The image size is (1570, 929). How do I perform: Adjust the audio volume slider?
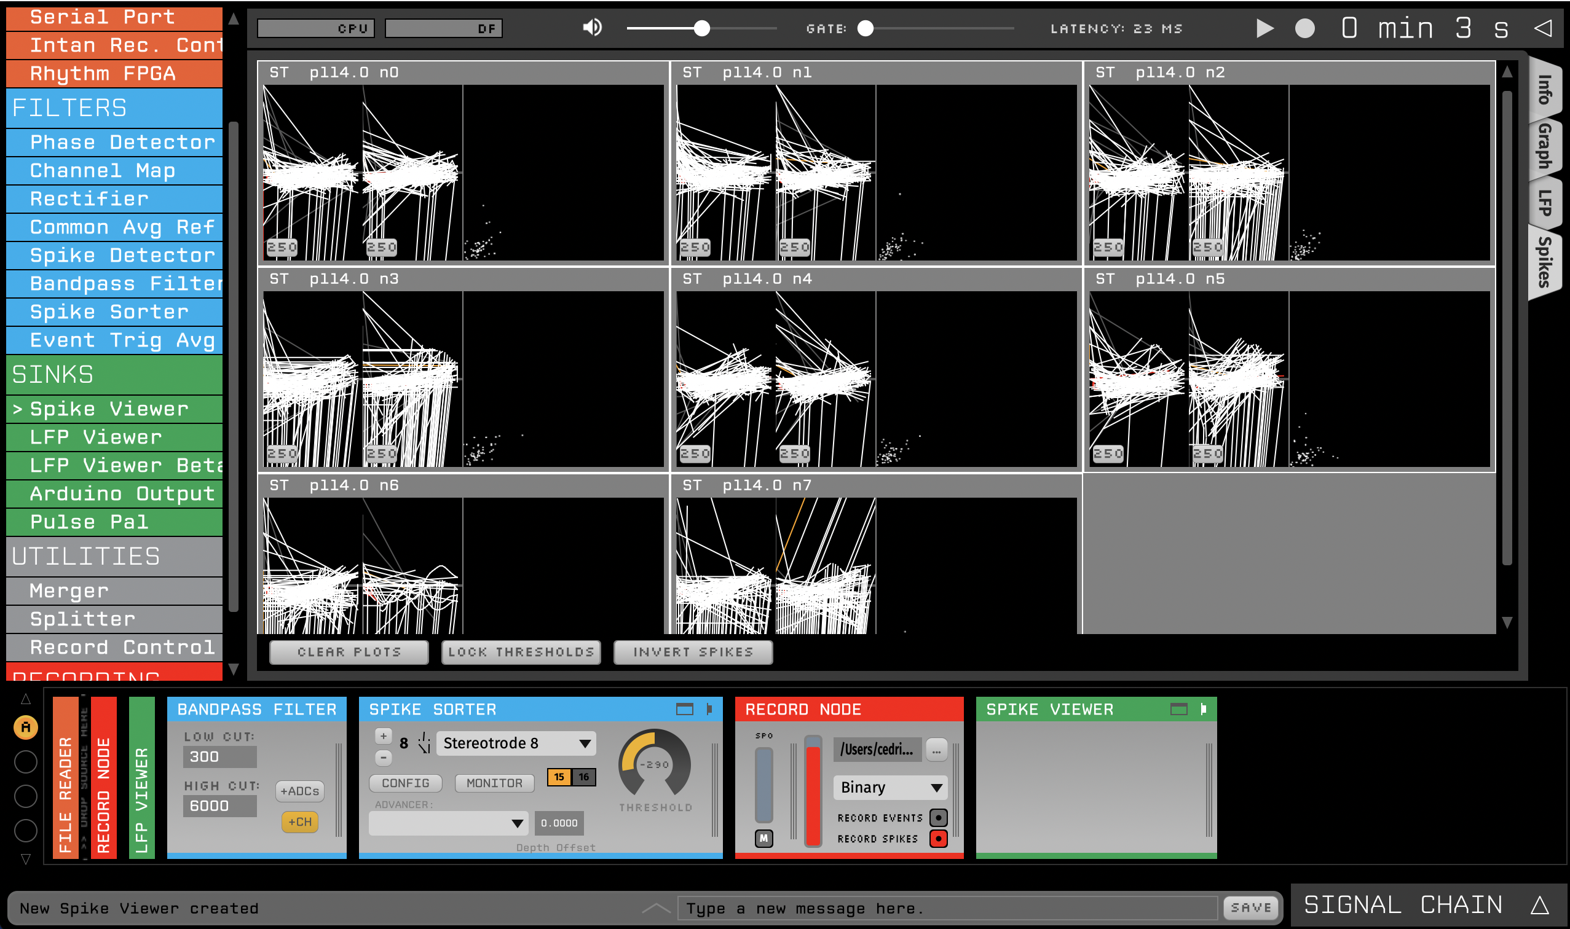[701, 28]
